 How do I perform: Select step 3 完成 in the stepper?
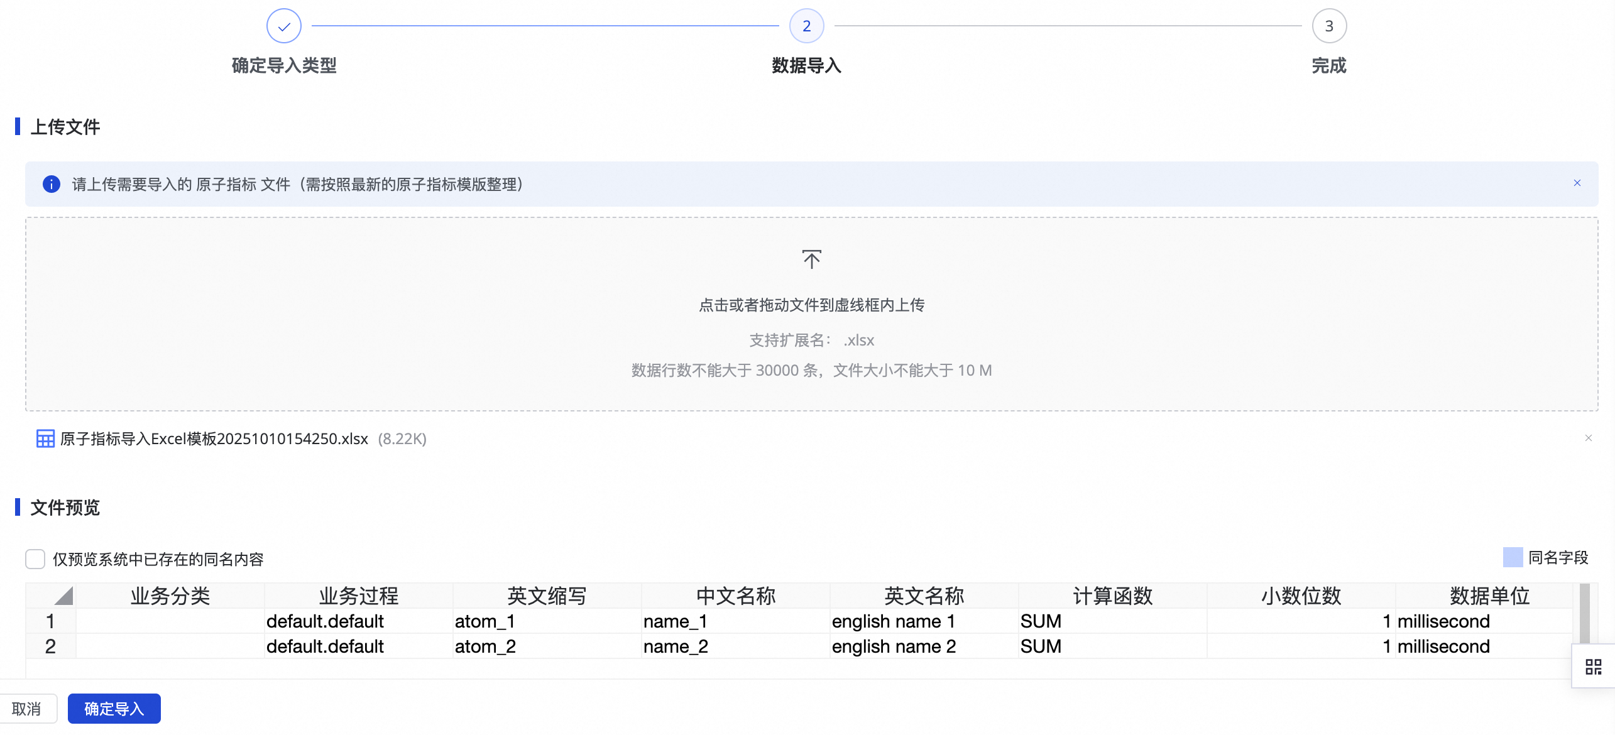point(1329,26)
